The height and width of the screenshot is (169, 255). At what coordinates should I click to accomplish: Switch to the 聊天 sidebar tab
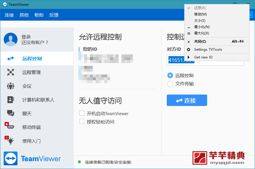pos(37,113)
